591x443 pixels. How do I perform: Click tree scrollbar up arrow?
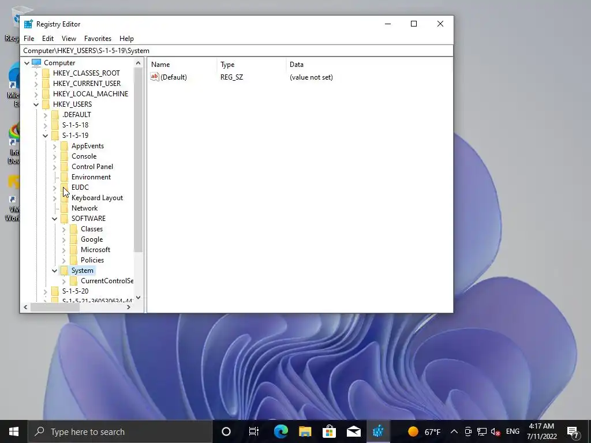[x=138, y=63]
